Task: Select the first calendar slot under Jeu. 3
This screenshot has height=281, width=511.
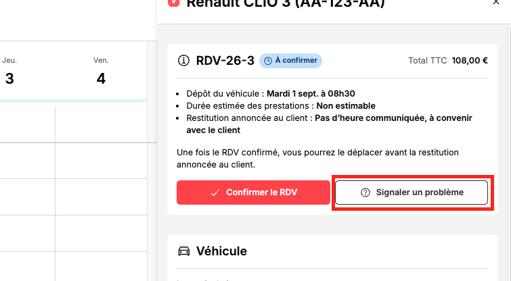Action: coord(27,125)
